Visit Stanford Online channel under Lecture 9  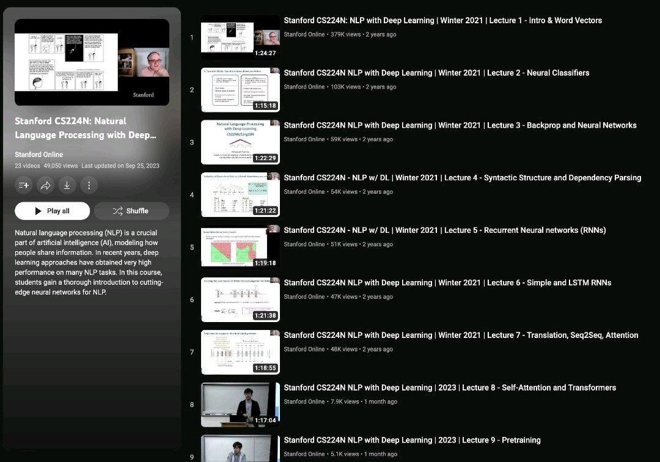coord(304,454)
